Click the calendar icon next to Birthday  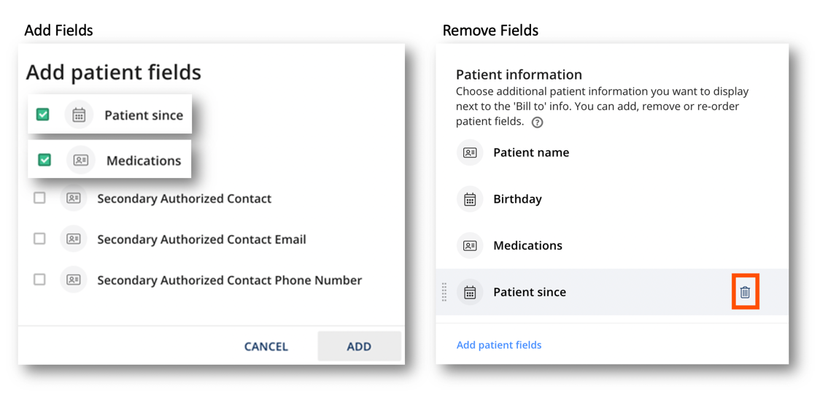pos(470,199)
